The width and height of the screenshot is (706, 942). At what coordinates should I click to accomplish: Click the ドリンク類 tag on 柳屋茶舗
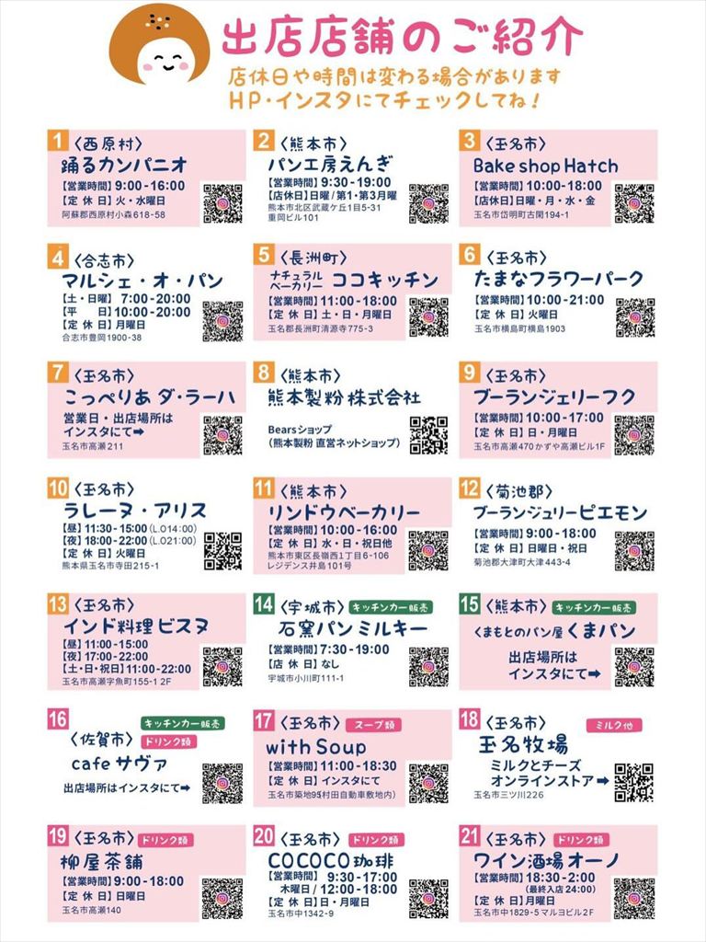pyautogui.click(x=166, y=840)
